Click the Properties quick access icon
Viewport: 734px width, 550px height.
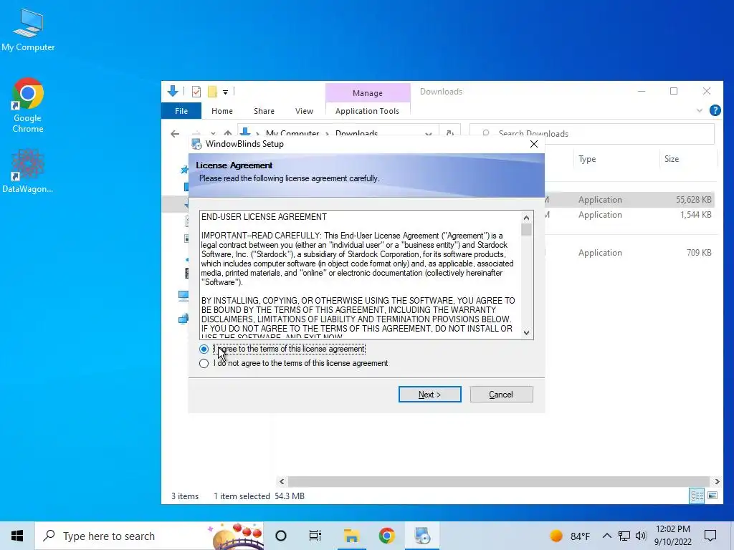196,92
